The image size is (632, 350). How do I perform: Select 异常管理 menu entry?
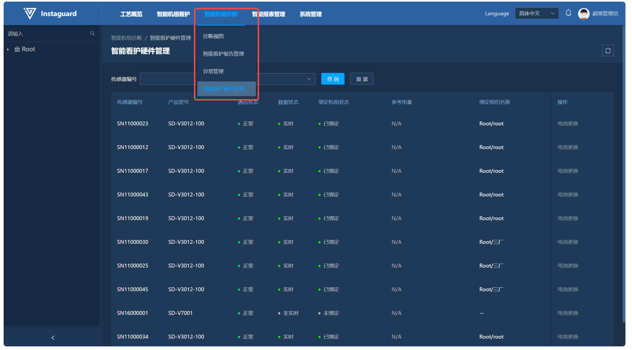point(213,72)
